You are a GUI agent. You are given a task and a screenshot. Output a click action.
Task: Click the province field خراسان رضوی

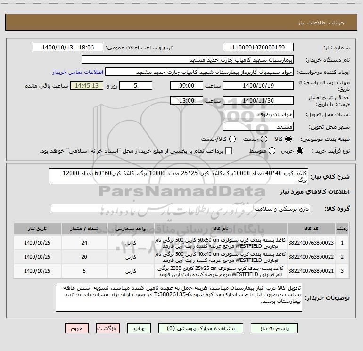pos(258,114)
